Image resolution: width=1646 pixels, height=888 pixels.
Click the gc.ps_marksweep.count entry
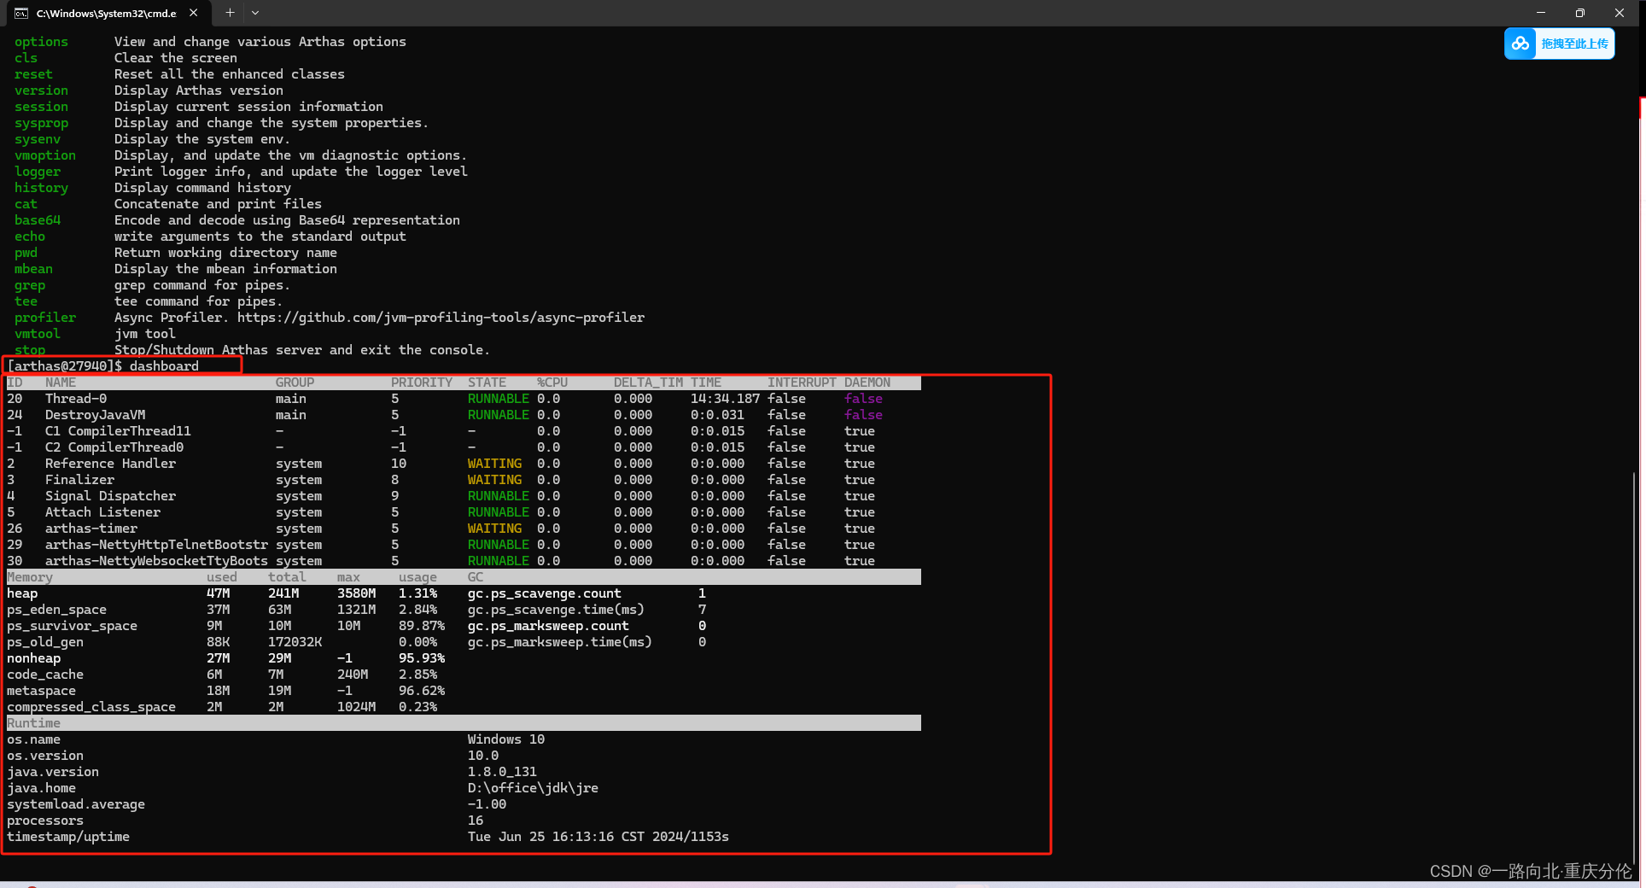tap(548, 626)
